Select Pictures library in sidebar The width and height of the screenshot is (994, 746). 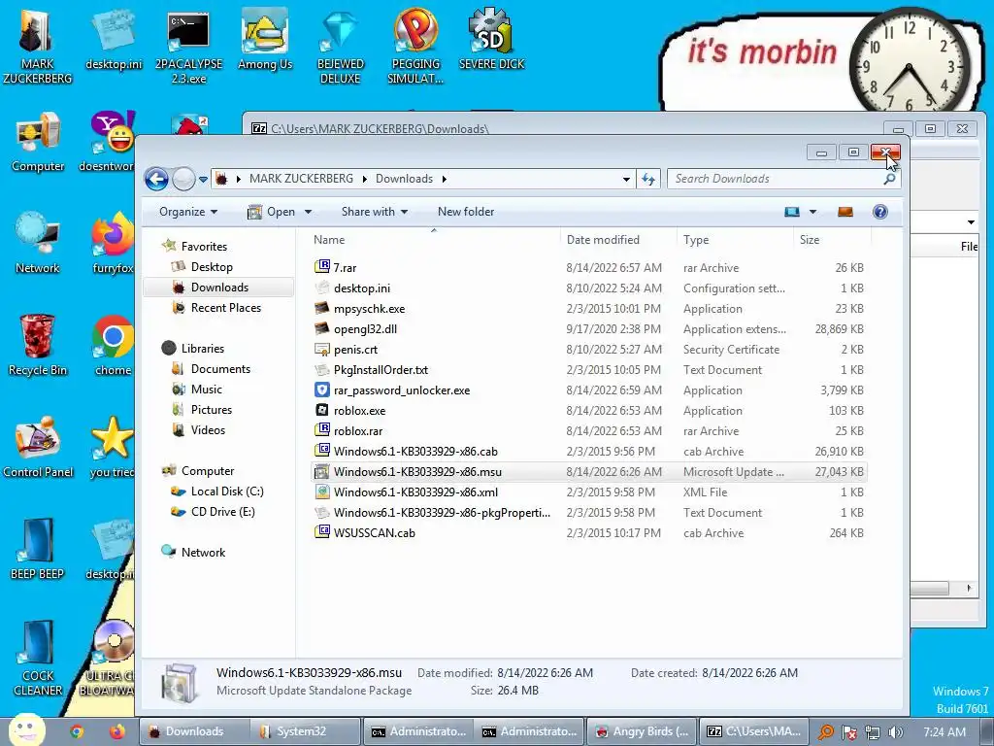tap(212, 410)
